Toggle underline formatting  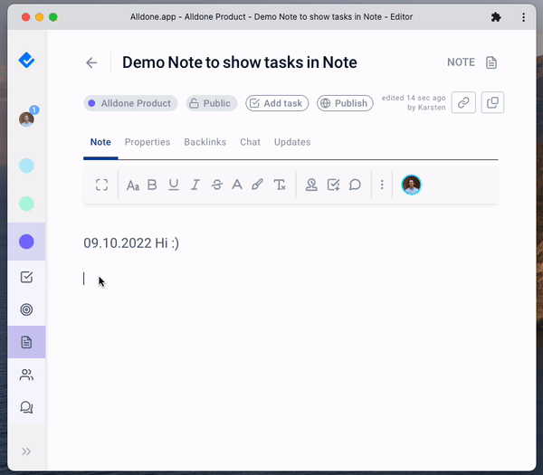point(174,185)
